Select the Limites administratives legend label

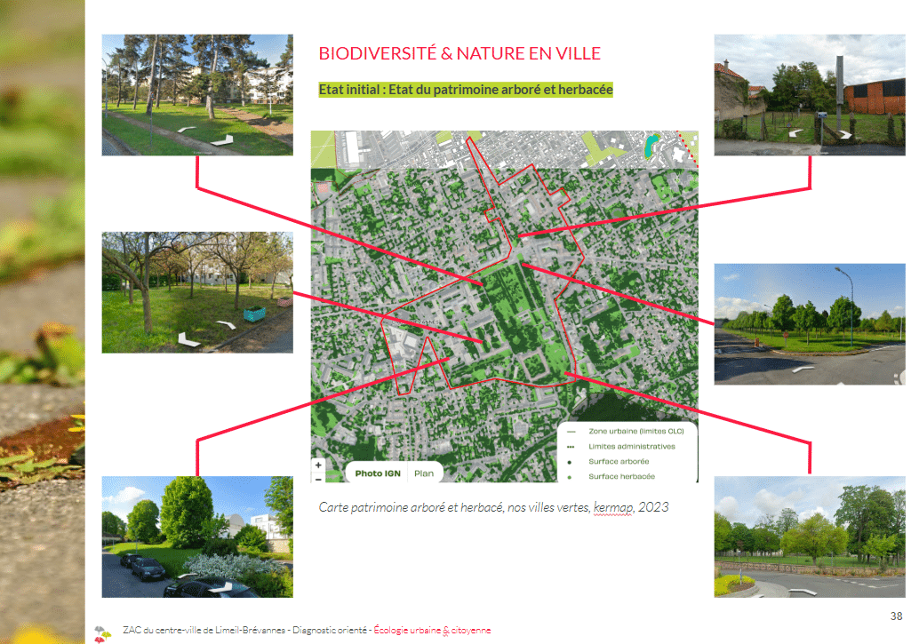631,447
